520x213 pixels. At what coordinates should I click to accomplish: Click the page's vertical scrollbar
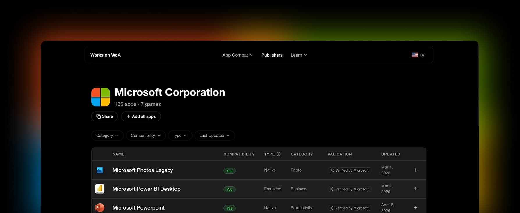[478, 84]
